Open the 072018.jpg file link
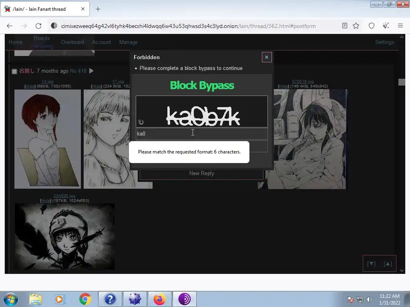 click(x=303, y=82)
